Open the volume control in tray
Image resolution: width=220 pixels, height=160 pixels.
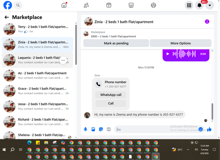click(196, 149)
